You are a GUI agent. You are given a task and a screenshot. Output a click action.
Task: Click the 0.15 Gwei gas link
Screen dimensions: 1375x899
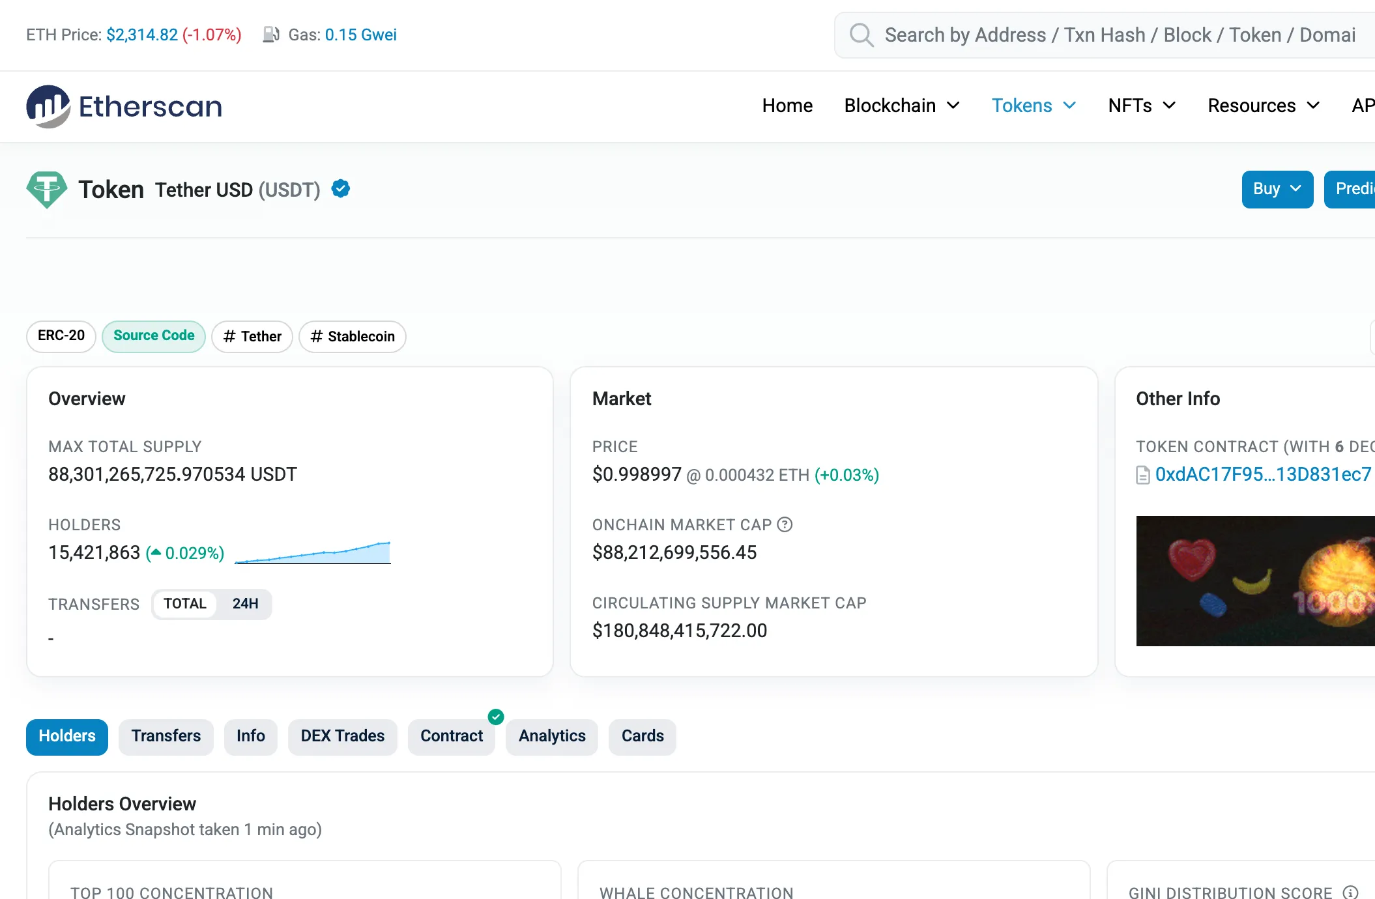(360, 35)
